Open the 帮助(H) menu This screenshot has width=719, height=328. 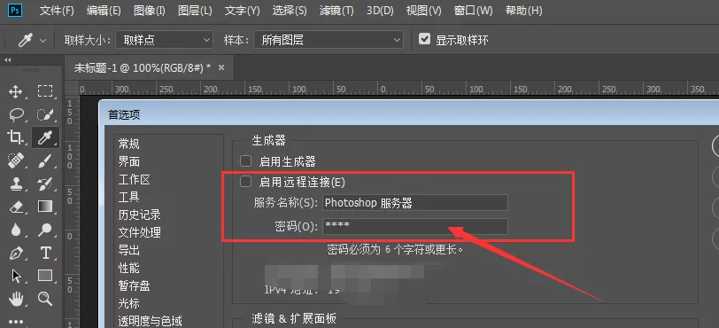(523, 11)
